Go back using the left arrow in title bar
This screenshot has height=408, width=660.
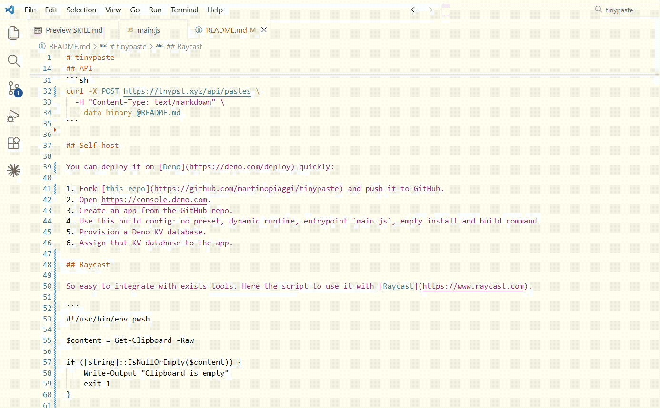[x=414, y=10]
